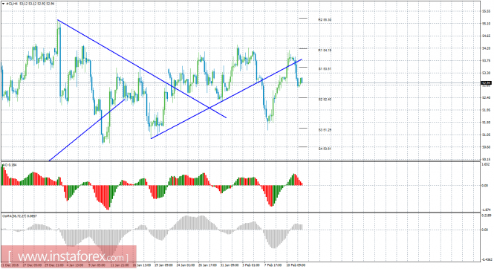Click the S4 pivot level label
494x269 pixels.
(x=325, y=149)
